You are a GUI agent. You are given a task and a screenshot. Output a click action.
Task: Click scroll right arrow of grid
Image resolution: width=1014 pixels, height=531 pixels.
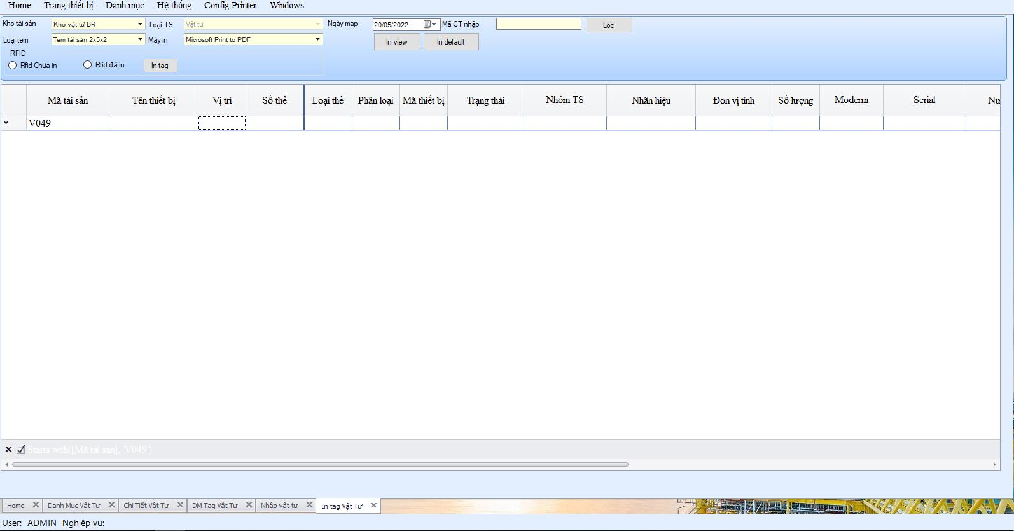coord(995,465)
